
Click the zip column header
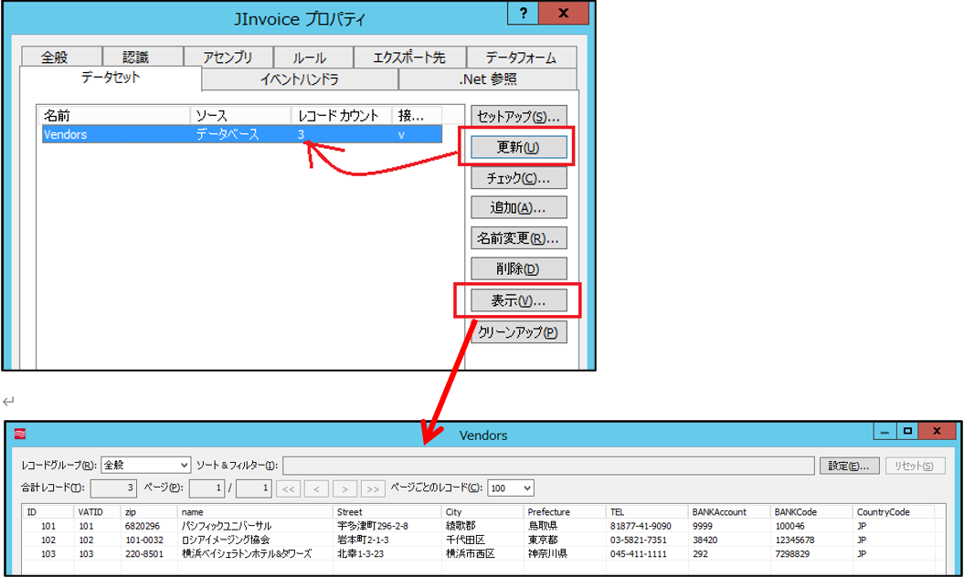click(149, 512)
